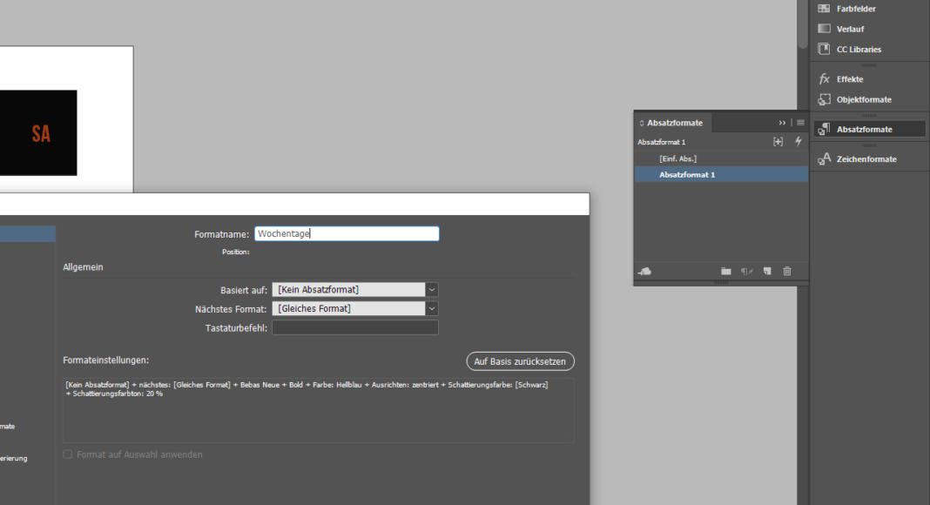The image size is (930, 505).
Task: Click the trash icon in Absatzformate panel
Action: (787, 272)
